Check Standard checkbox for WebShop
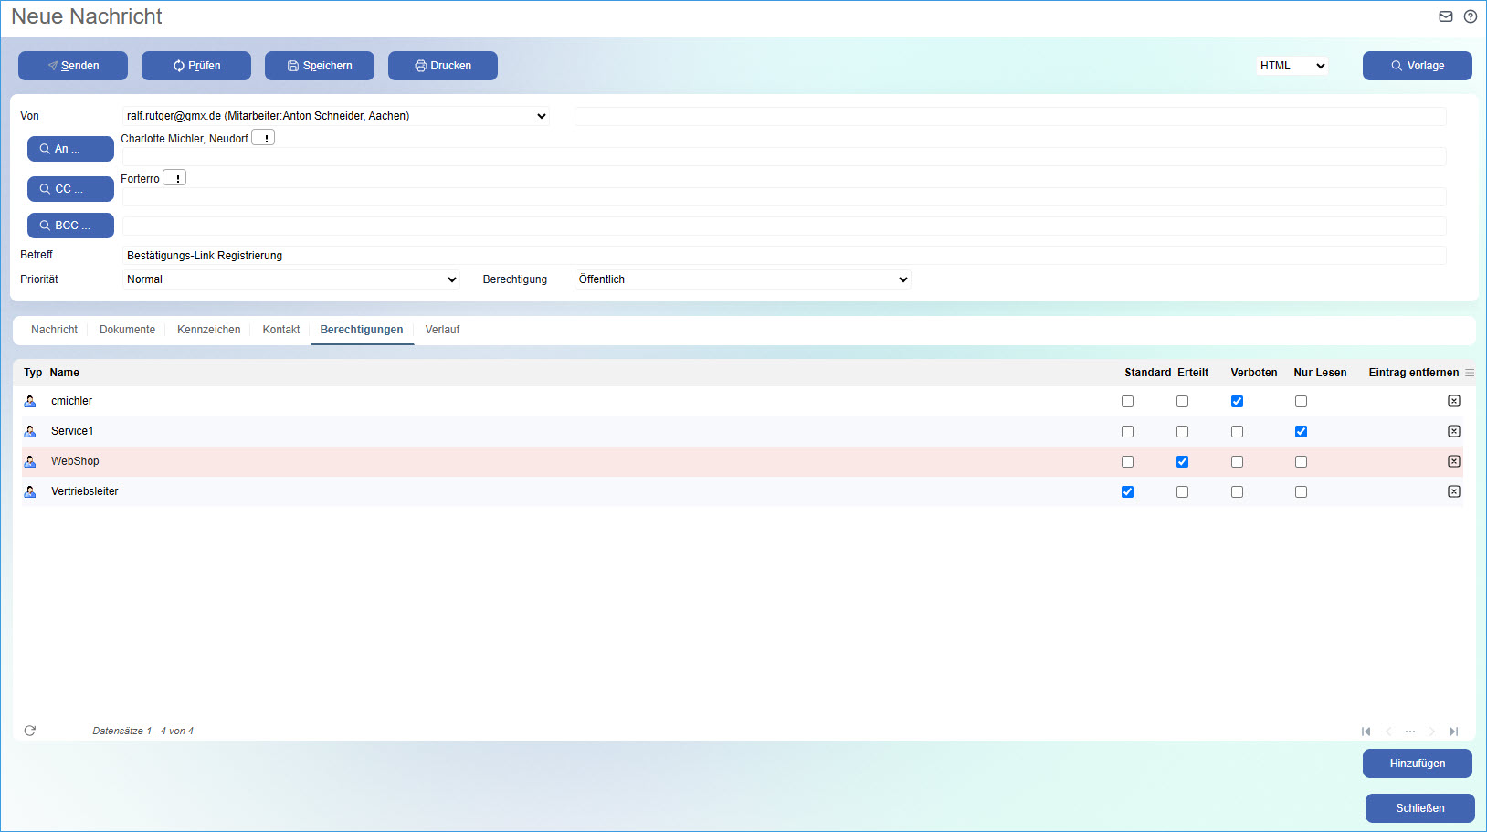This screenshot has height=832, width=1487. pyautogui.click(x=1127, y=461)
